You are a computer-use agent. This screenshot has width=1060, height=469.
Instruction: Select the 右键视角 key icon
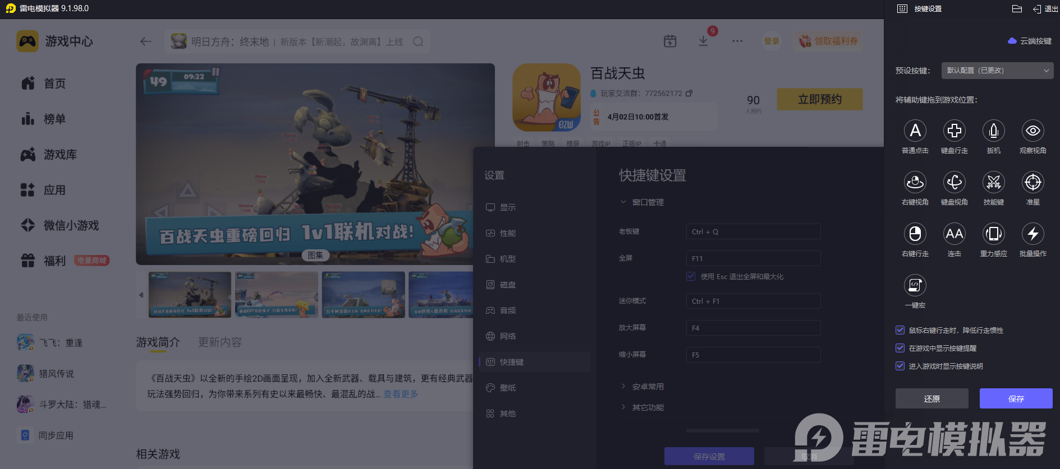pos(915,182)
